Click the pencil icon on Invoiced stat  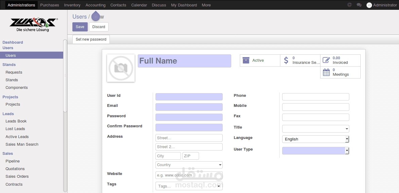(x=326, y=60)
